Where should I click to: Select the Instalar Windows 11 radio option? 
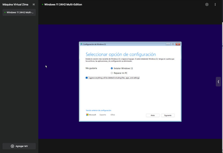tap(112, 68)
